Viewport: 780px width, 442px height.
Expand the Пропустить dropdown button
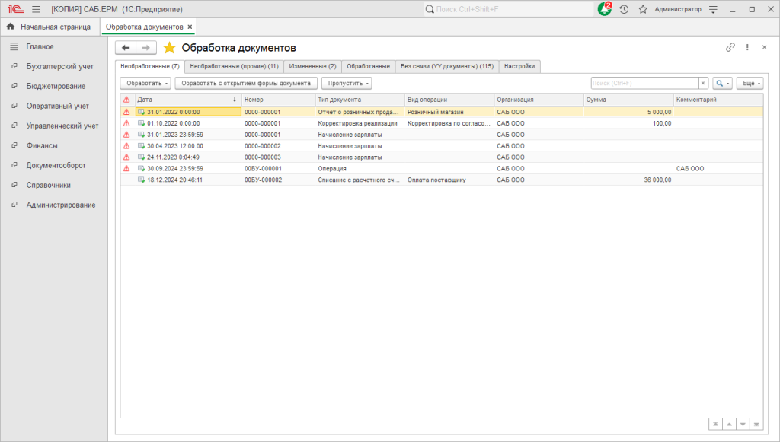[347, 83]
